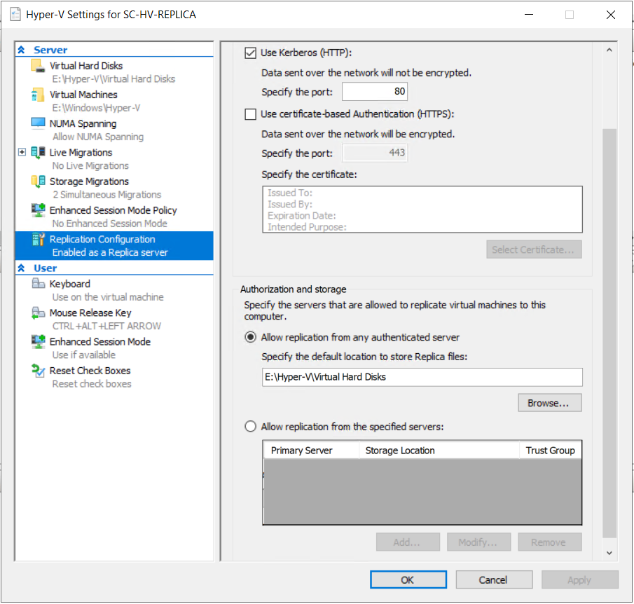This screenshot has width=634, height=604.
Task: Click the Virtual Machines folder icon
Action: (x=38, y=95)
